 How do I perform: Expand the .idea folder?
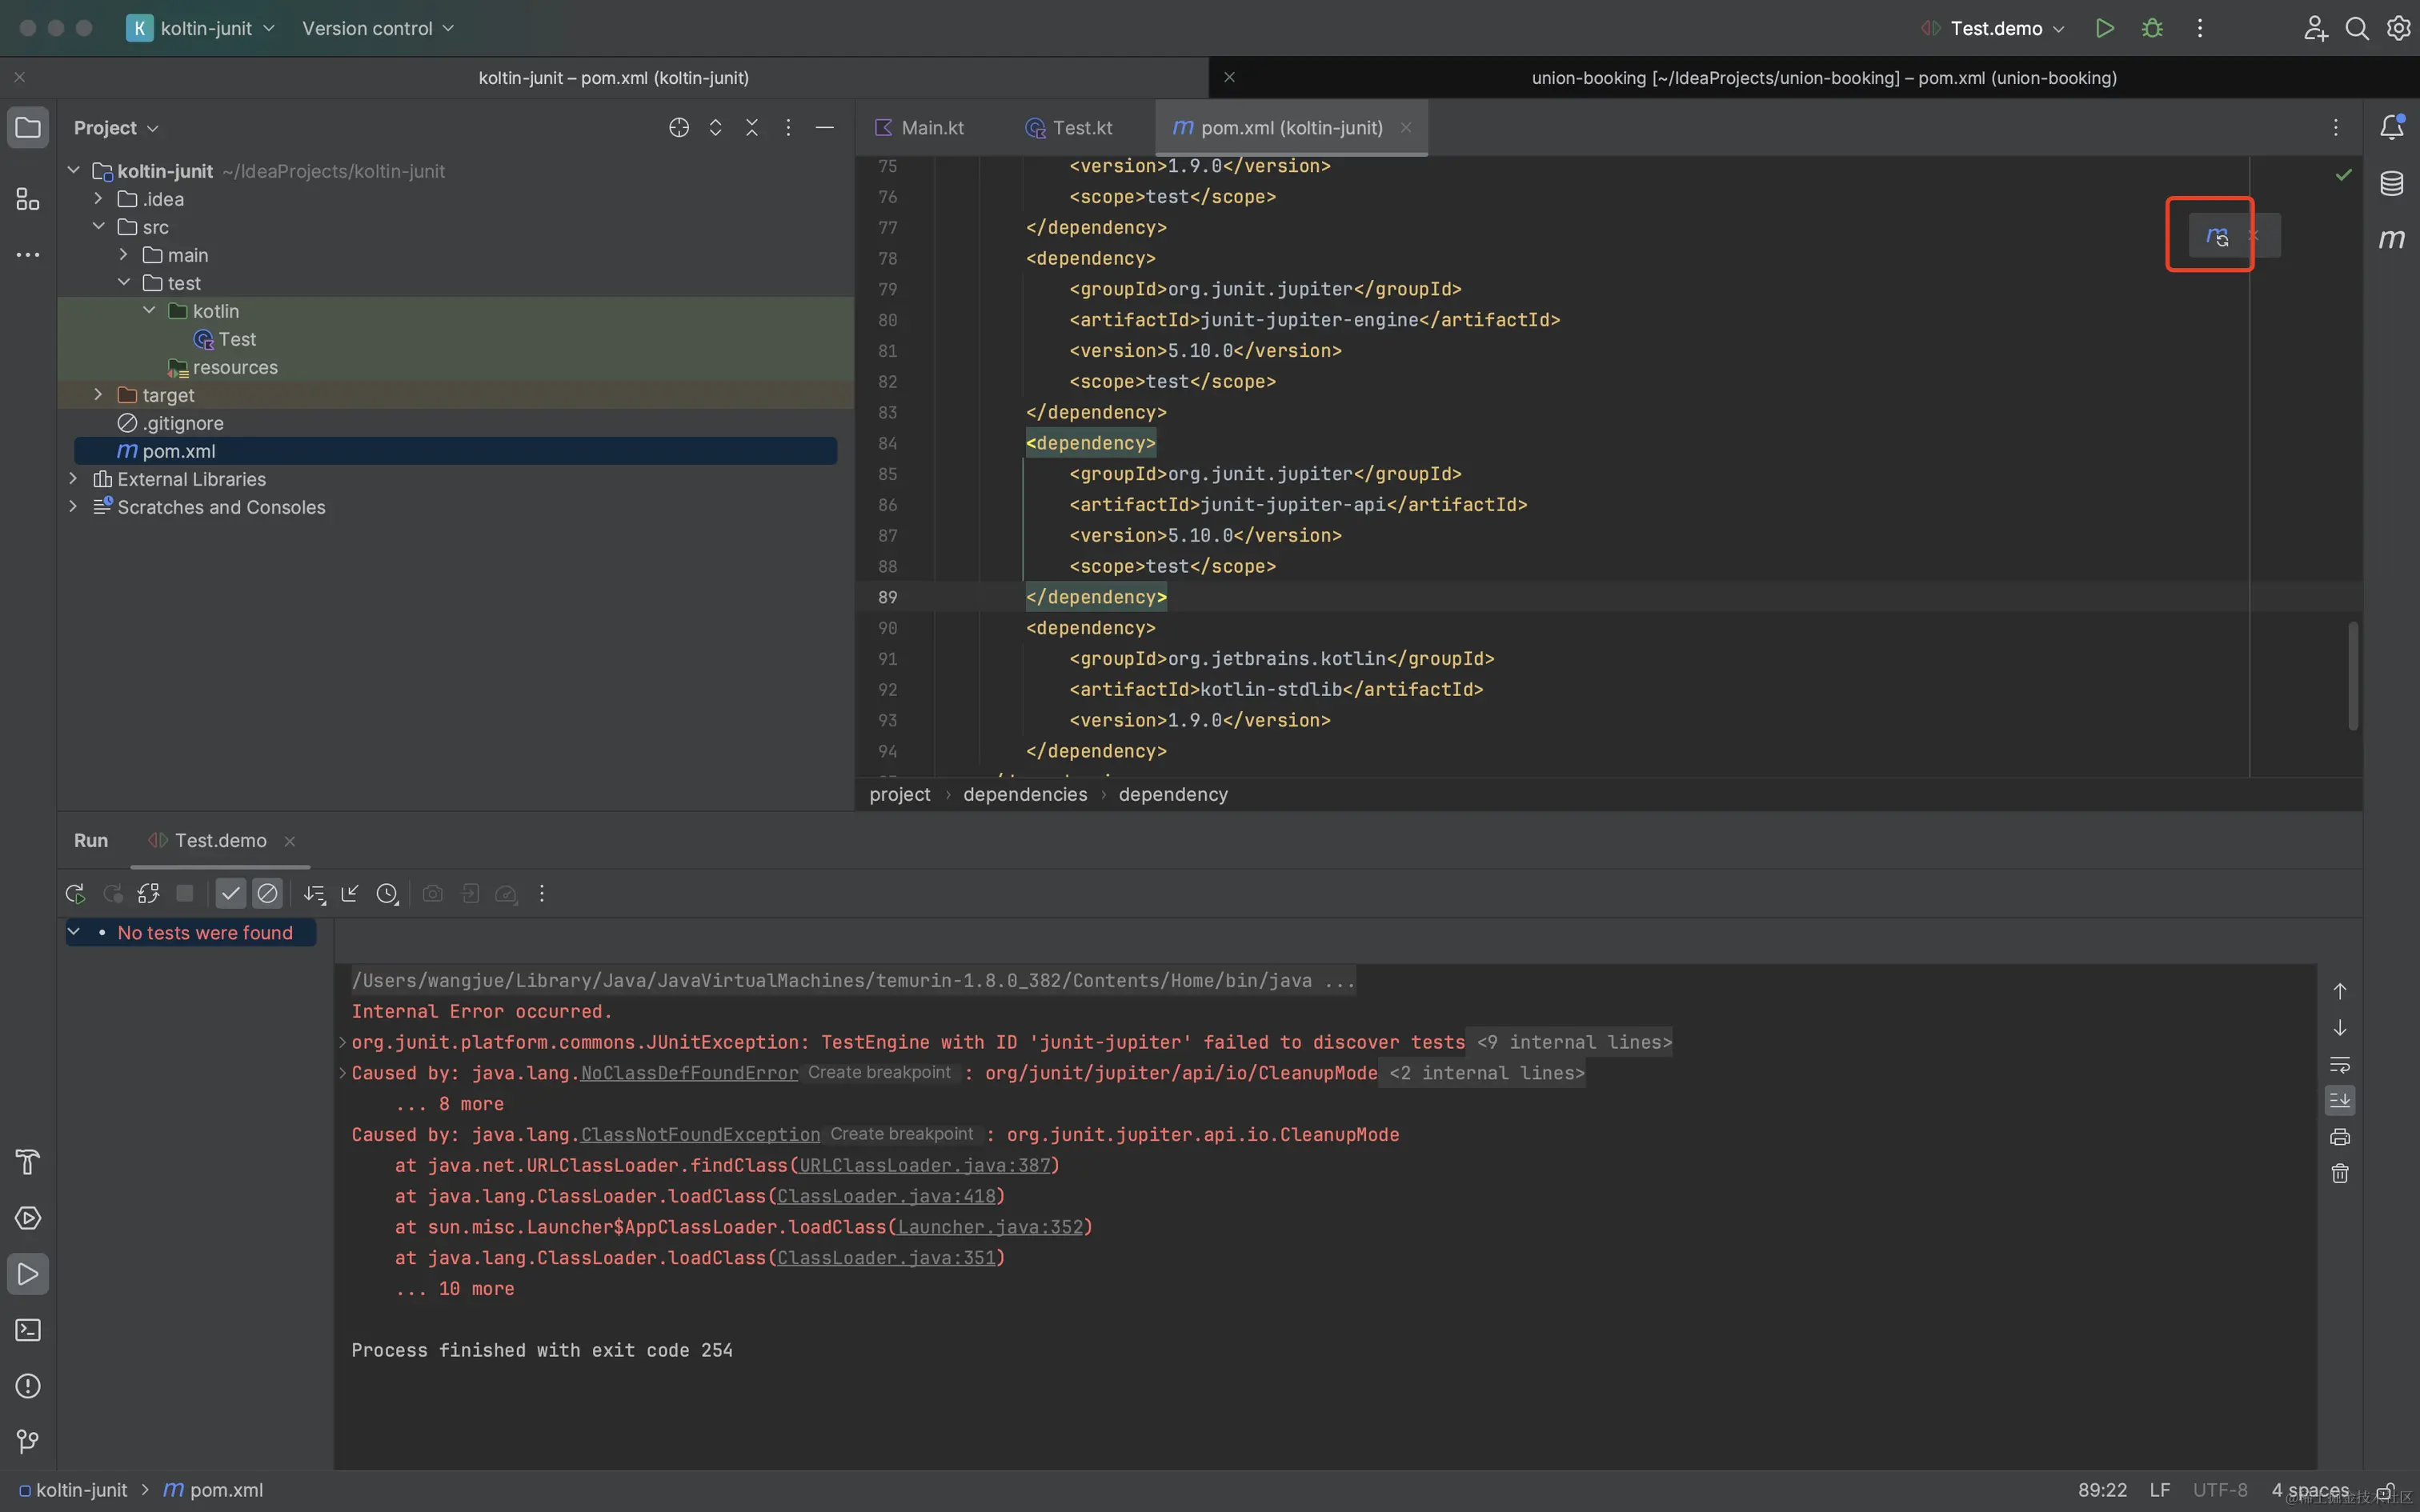point(98,199)
